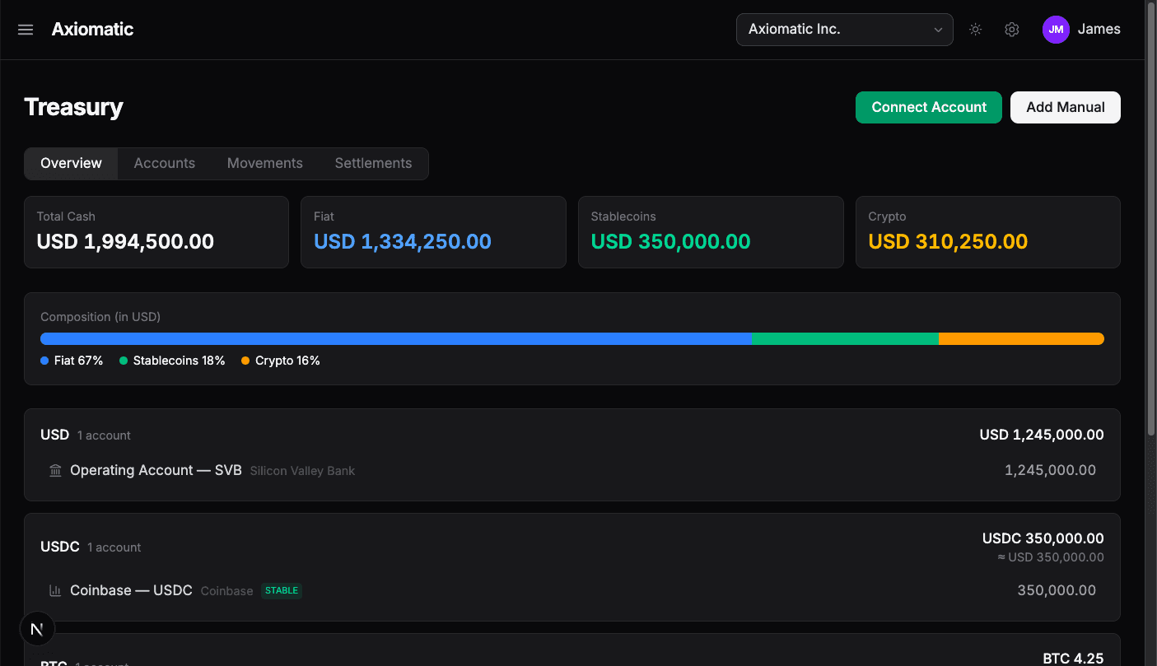This screenshot has width=1157, height=666.
Task: Click the Connect Account button
Action: tap(928, 107)
